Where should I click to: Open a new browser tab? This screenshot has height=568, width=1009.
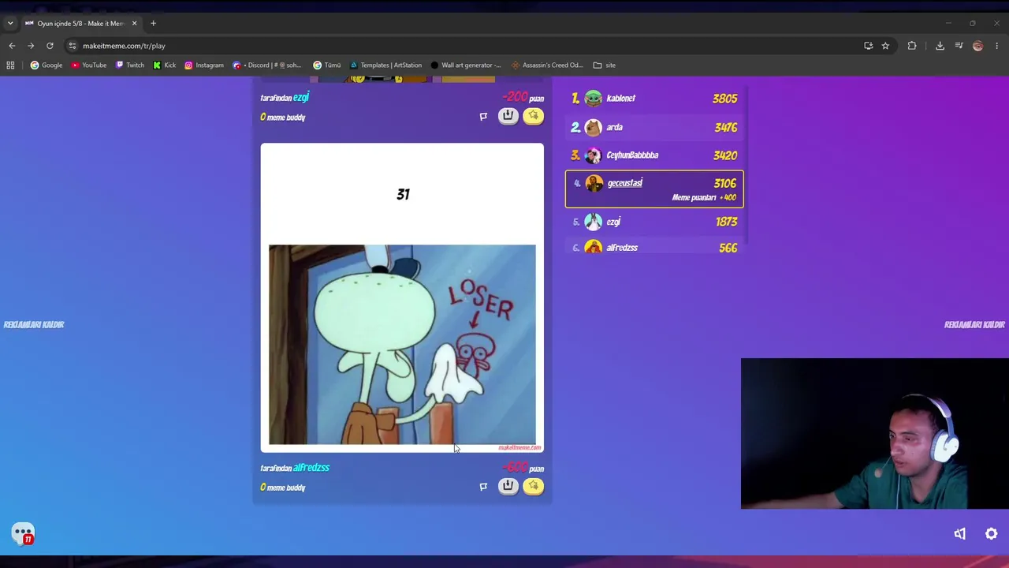(153, 24)
